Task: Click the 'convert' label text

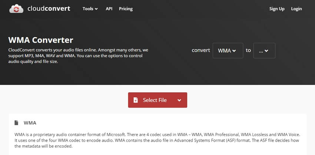Action: [x=201, y=50]
